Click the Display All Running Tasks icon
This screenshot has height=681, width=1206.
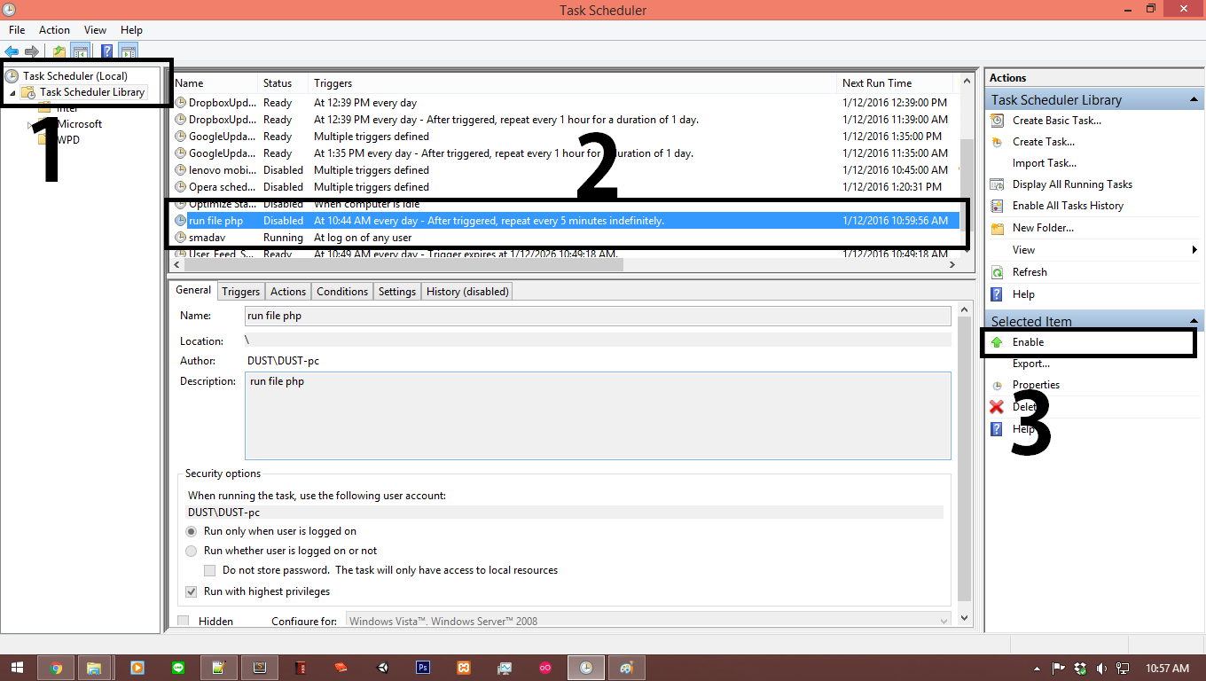pyautogui.click(x=997, y=184)
